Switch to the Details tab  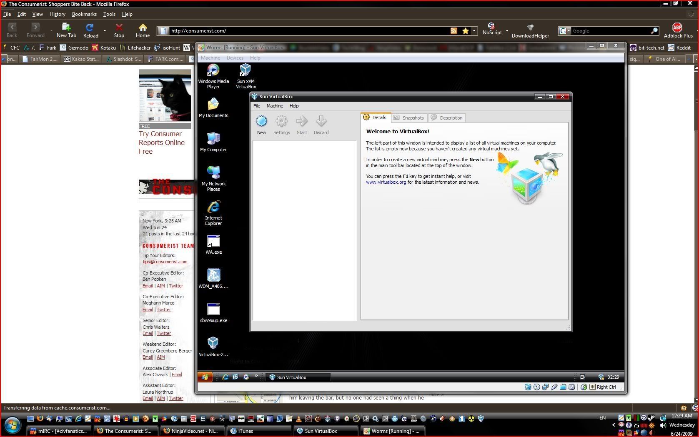pyautogui.click(x=376, y=117)
